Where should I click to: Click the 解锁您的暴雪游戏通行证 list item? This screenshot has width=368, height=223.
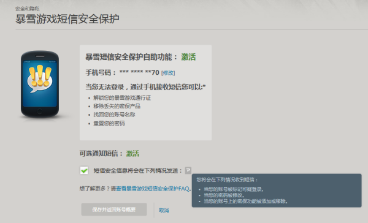pos(122,98)
